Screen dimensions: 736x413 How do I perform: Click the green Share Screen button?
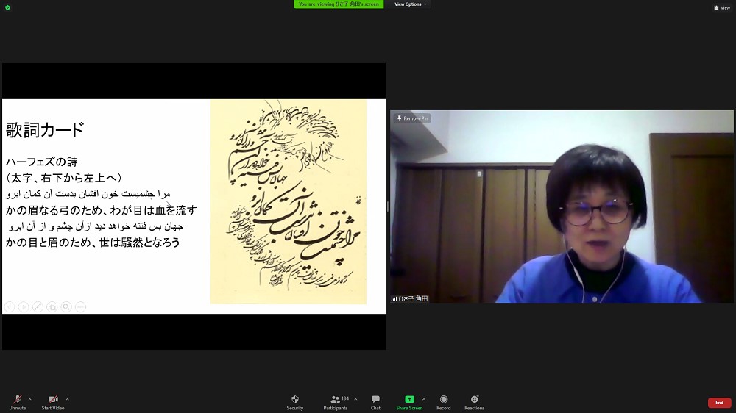click(x=409, y=401)
